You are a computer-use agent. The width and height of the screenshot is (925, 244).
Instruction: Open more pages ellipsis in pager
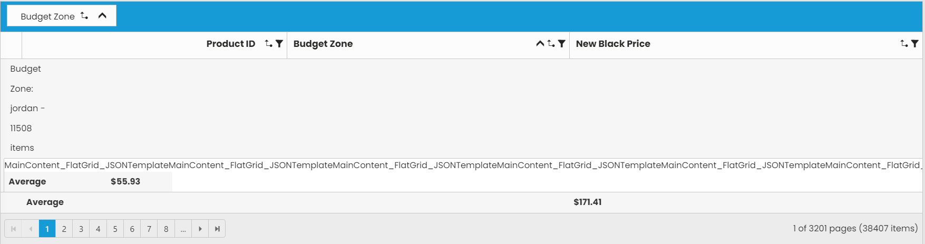click(183, 229)
